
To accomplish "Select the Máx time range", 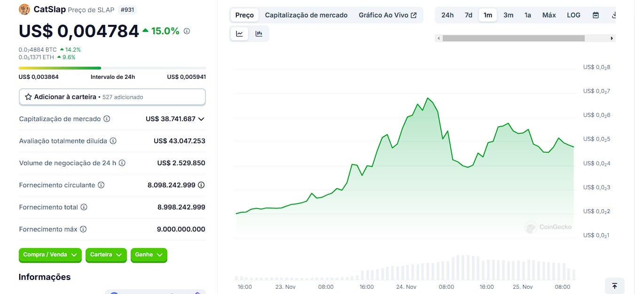I will point(549,15).
